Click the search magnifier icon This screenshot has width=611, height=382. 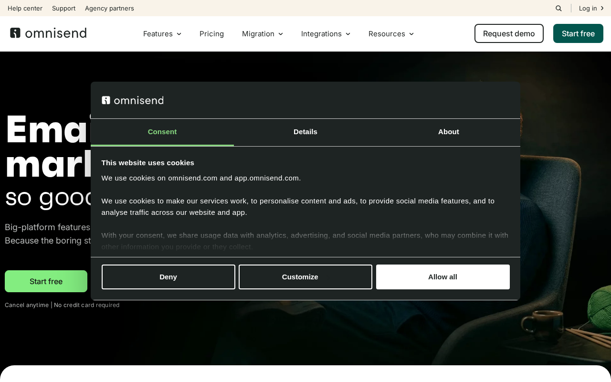click(x=558, y=8)
